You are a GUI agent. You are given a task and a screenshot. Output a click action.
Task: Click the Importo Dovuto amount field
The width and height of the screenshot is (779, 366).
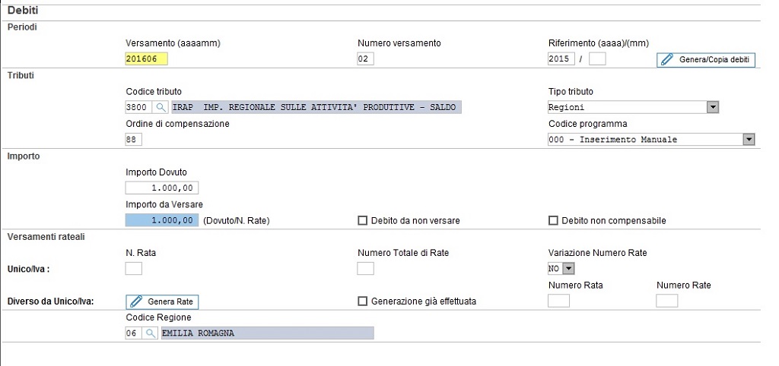click(x=162, y=188)
